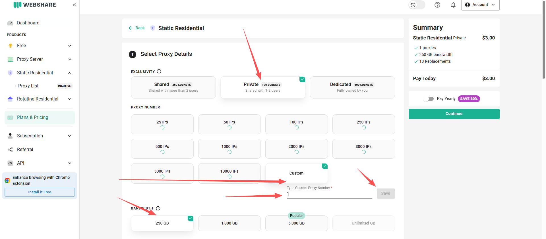This screenshot has width=546, height=239.
Task: Click the API code icon
Action: click(x=10, y=163)
